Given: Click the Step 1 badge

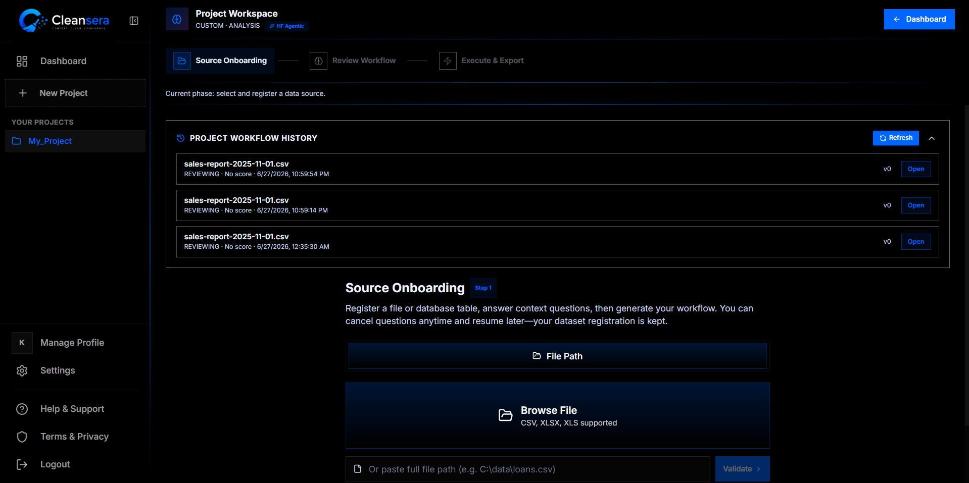Looking at the screenshot, I should (483, 288).
